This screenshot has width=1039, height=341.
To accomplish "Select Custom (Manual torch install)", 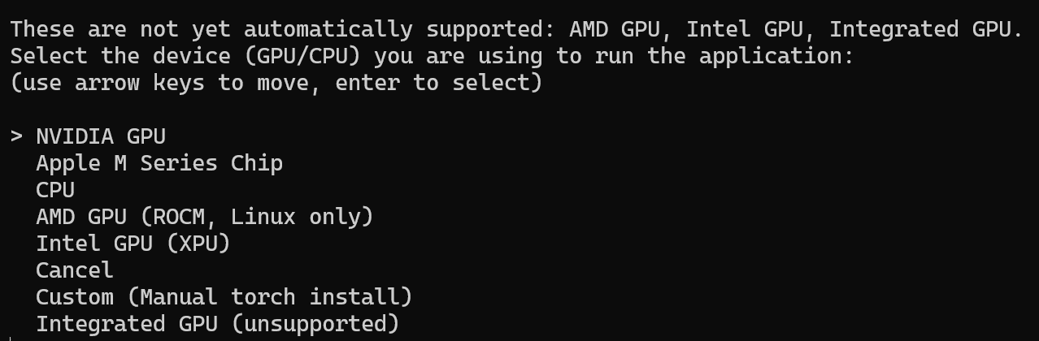I will click(x=224, y=297).
